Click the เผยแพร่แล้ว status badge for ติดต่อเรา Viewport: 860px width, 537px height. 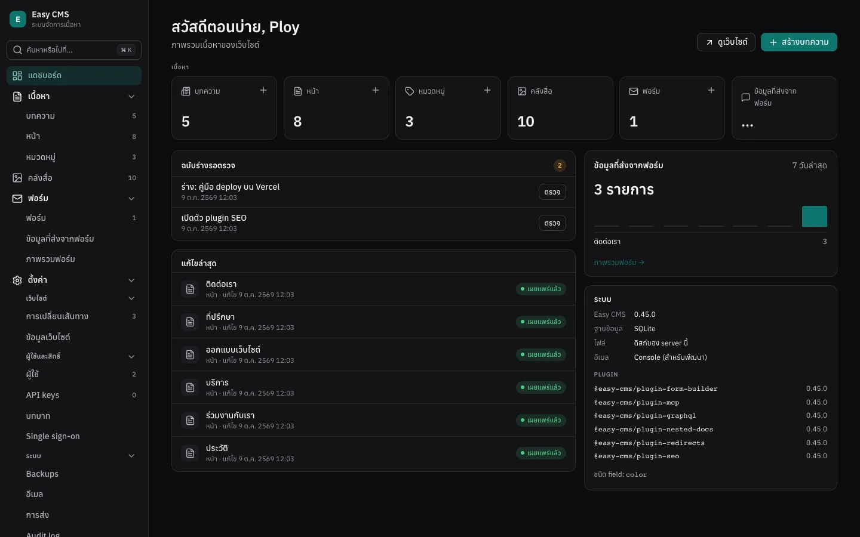541,289
